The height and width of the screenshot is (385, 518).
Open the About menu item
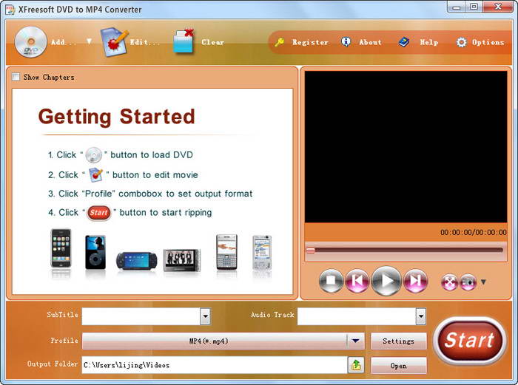(370, 42)
